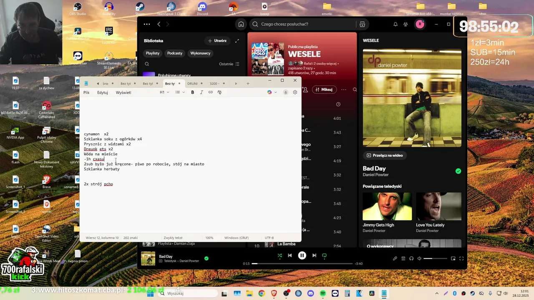Insert a link in Notepad toolbar
534x300 pixels.
pos(210,92)
